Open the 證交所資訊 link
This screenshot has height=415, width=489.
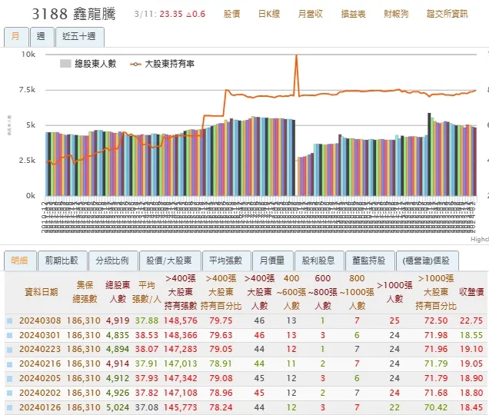(447, 14)
